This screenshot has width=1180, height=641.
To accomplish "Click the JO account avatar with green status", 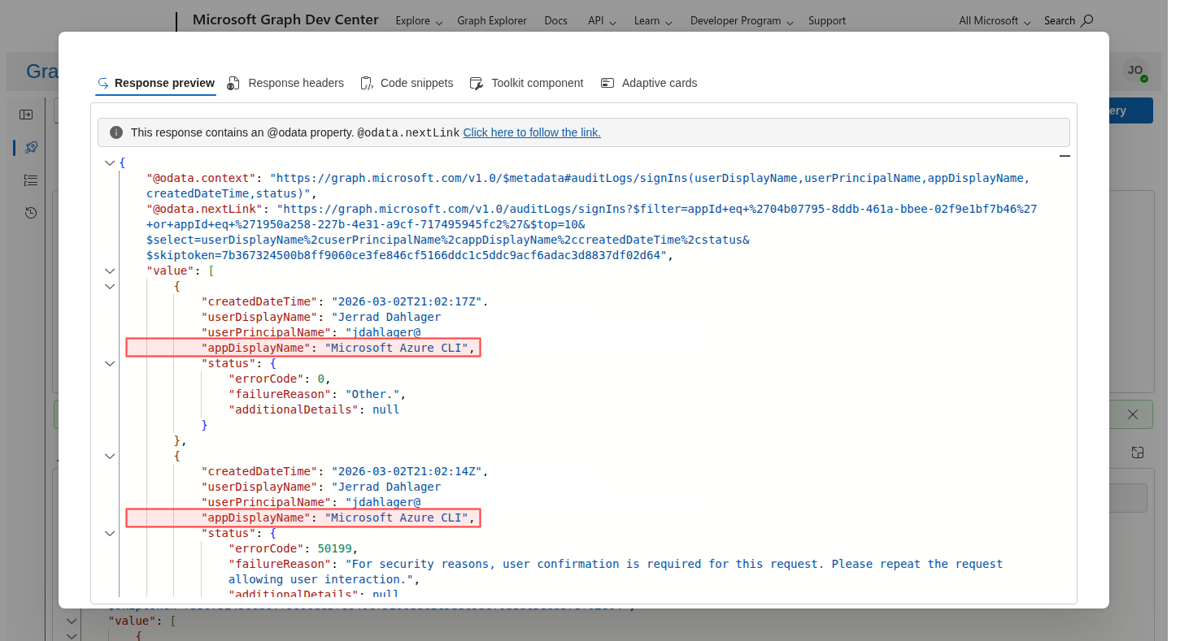I will point(1135,71).
